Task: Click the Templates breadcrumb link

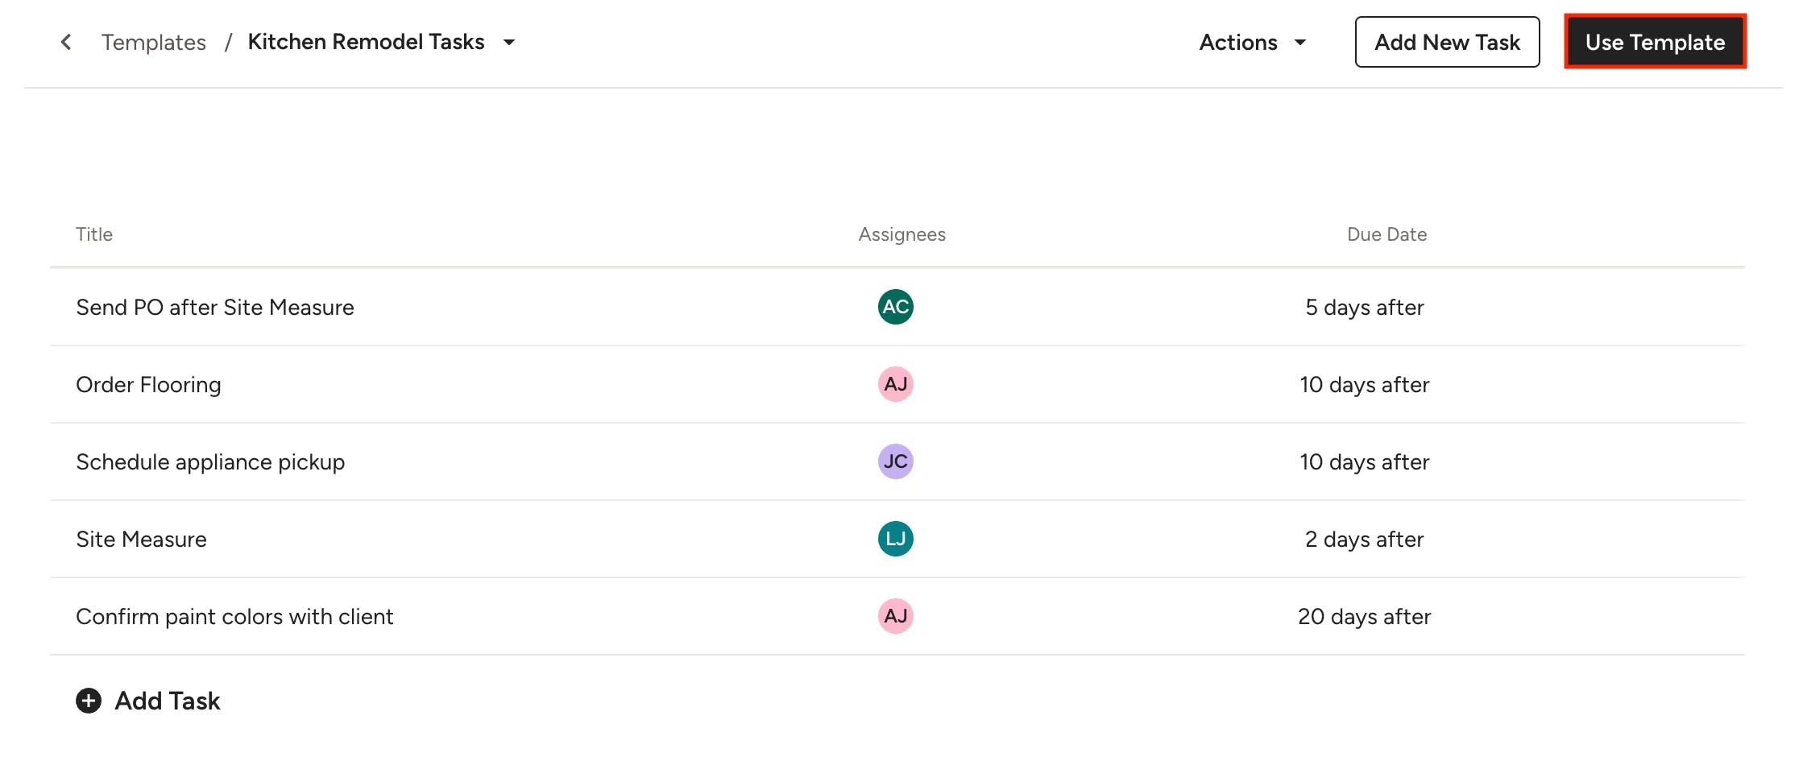Action: 154,42
